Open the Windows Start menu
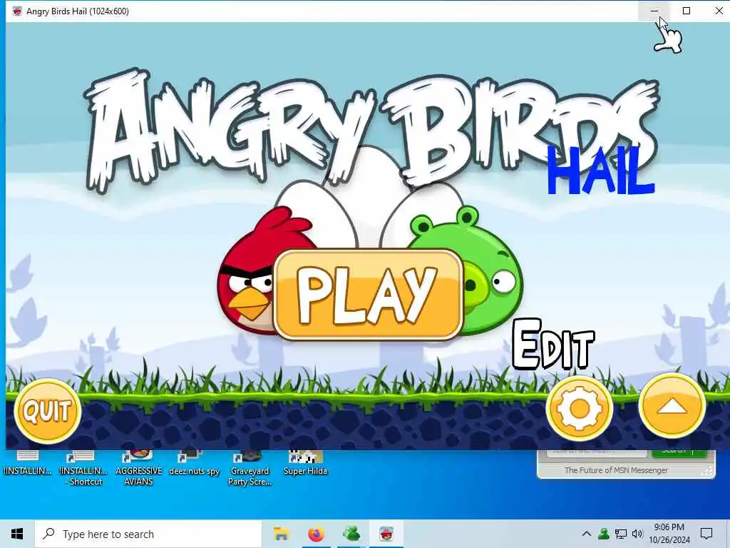 (17, 534)
